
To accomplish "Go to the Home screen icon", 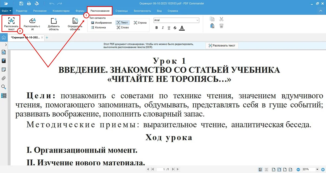I will pyautogui.click(x=4, y=38).
